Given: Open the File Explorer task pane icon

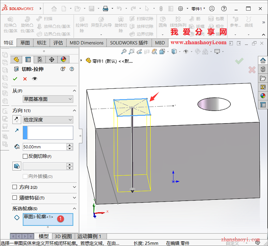Looking at the screenshot, I should 263,78.
